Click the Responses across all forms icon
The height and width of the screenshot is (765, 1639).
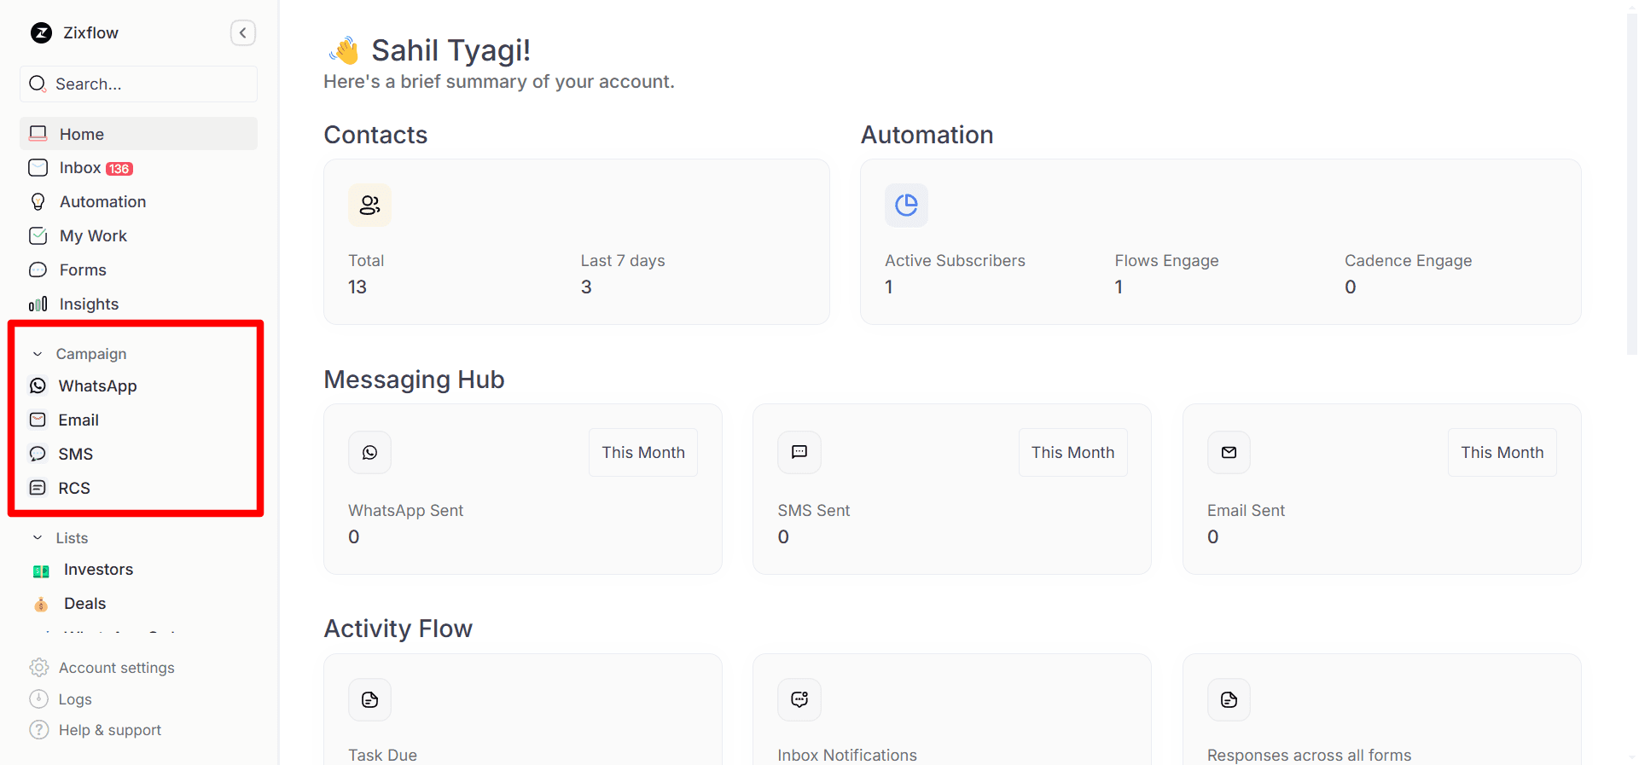point(1229,700)
